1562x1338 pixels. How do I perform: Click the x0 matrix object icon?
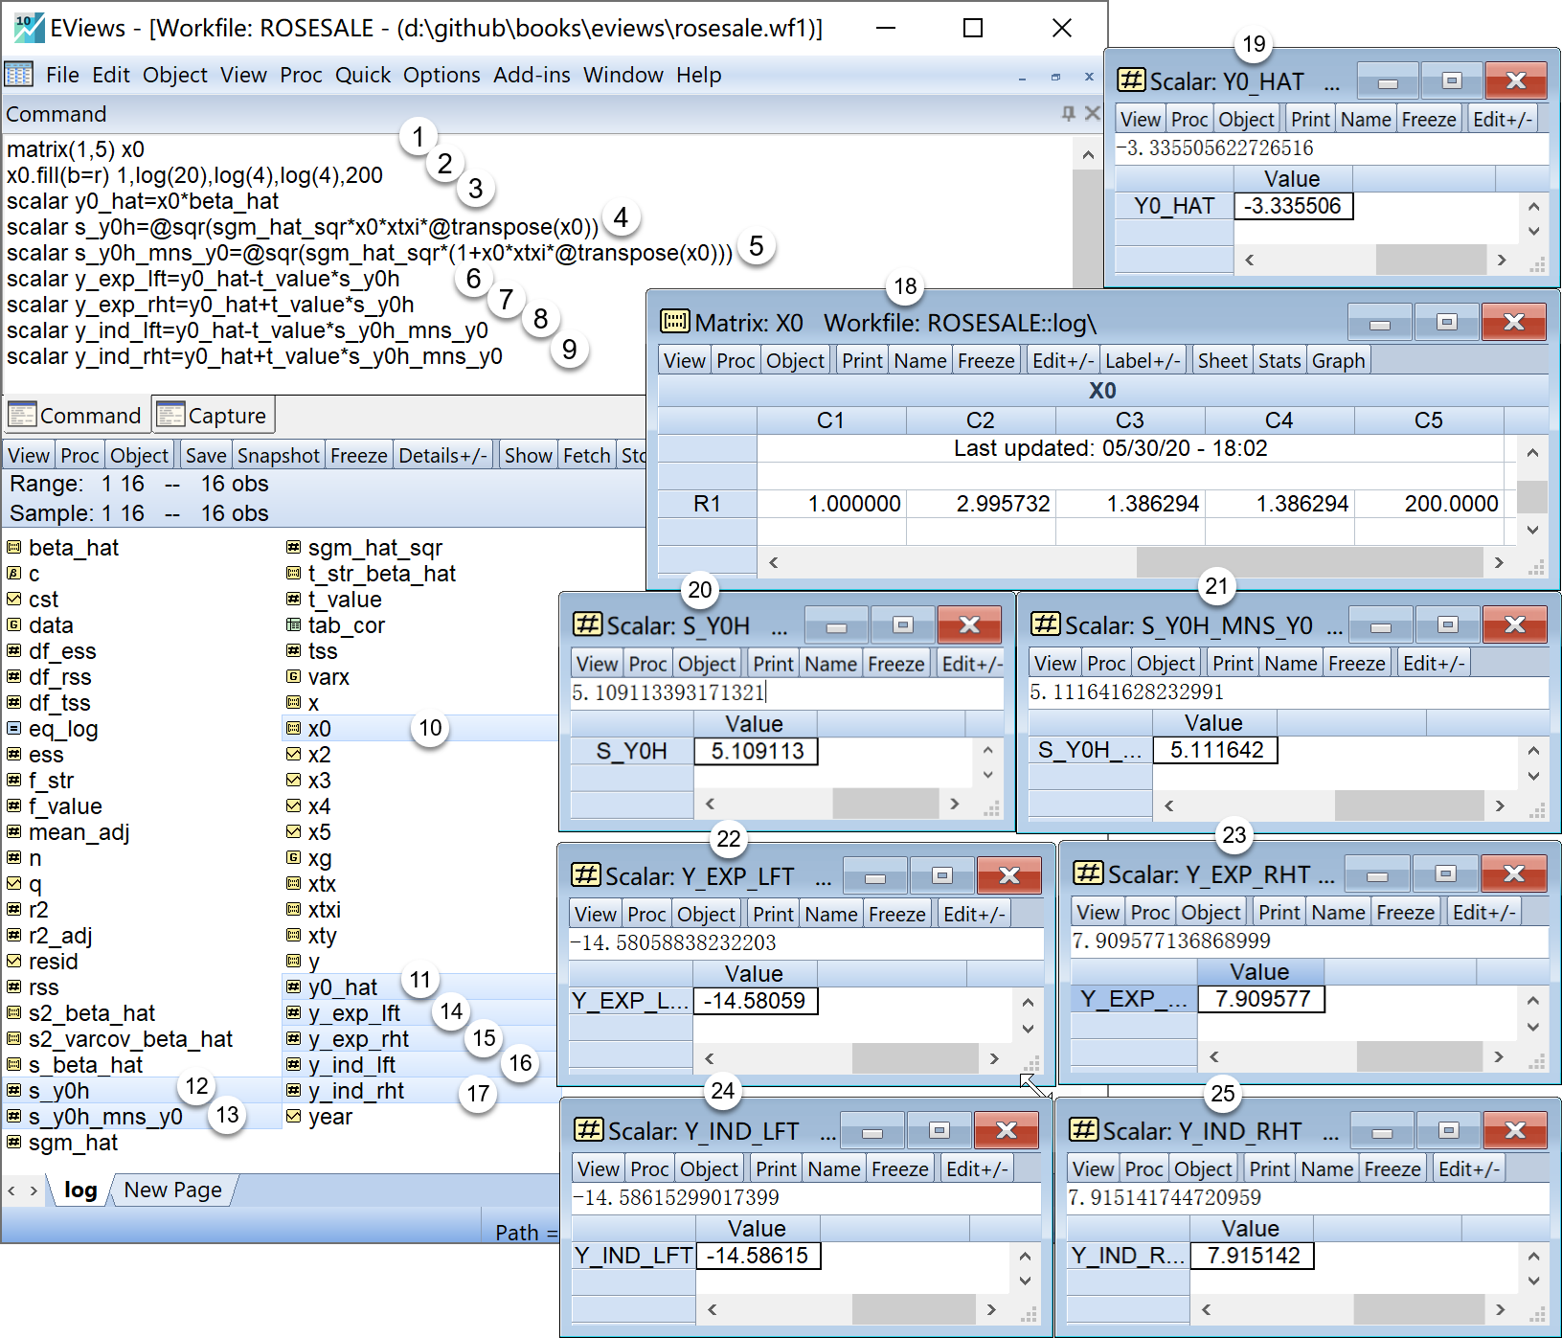click(293, 729)
